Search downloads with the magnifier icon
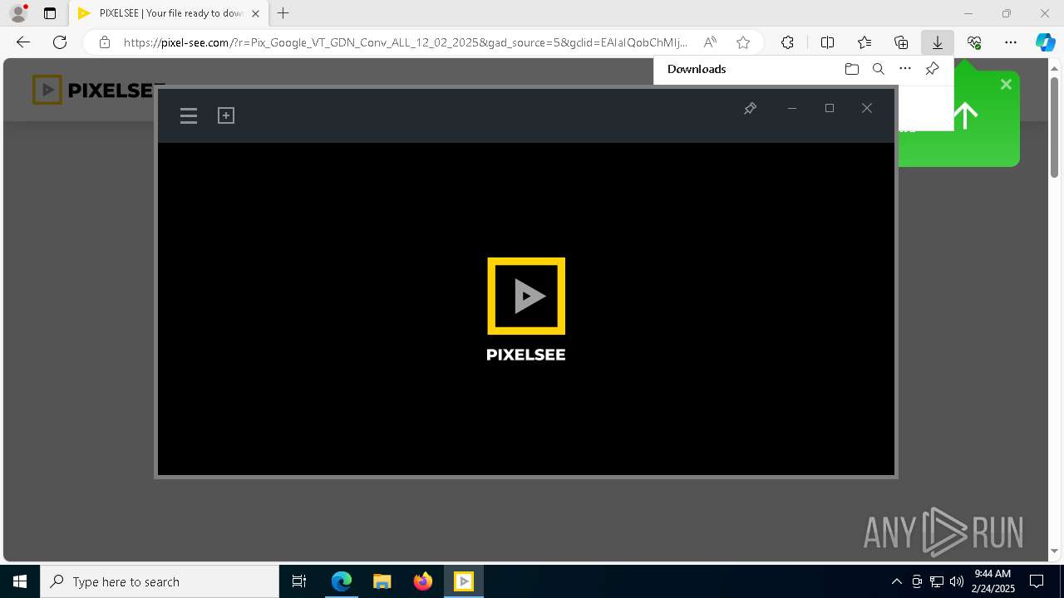Screen dimensions: 1064x598 (x=878, y=69)
